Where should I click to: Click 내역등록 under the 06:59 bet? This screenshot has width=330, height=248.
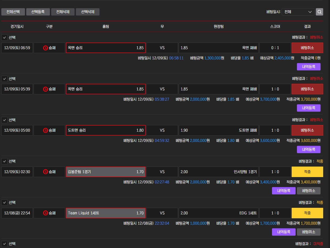[x=309, y=67]
